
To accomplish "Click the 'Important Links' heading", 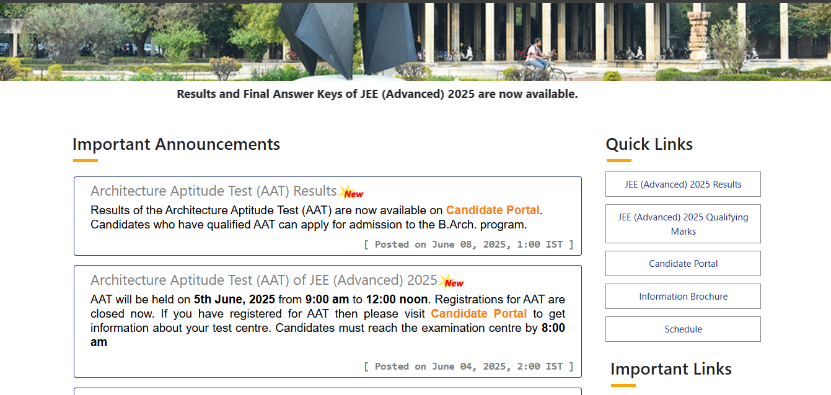I will pyautogui.click(x=671, y=369).
